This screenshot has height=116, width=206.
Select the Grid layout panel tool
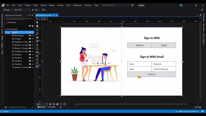(37, 52)
